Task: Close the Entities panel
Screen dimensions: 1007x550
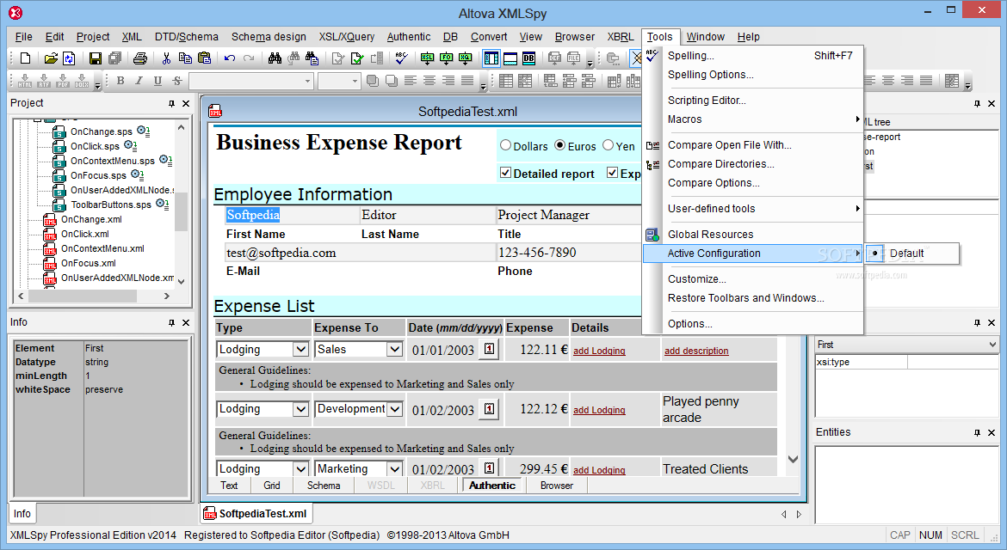Action: (x=991, y=432)
